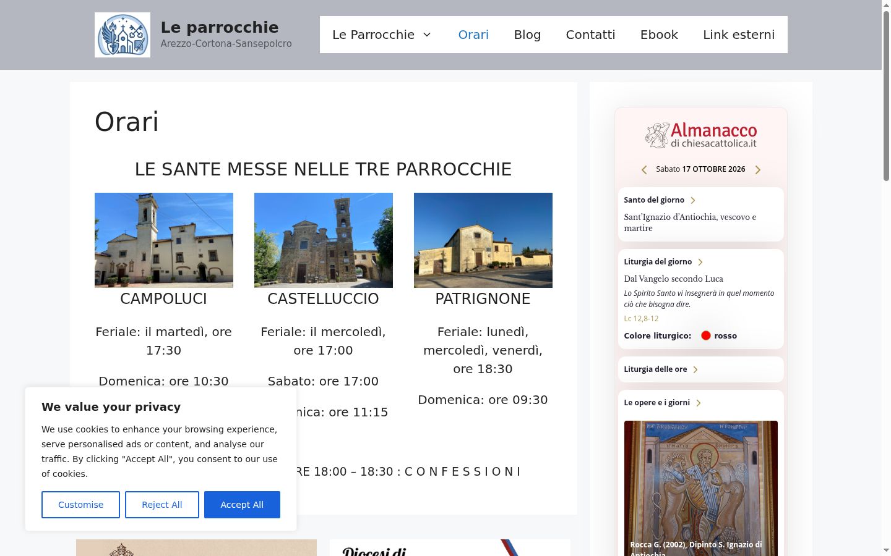The width and height of the screenshot is (891, 556).
Task: Open Link esterni menu item
Action: tap(739, 35)
